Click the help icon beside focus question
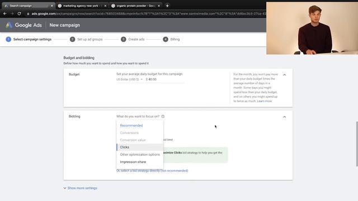The image size is (358, 201). (x=163, y=116)
